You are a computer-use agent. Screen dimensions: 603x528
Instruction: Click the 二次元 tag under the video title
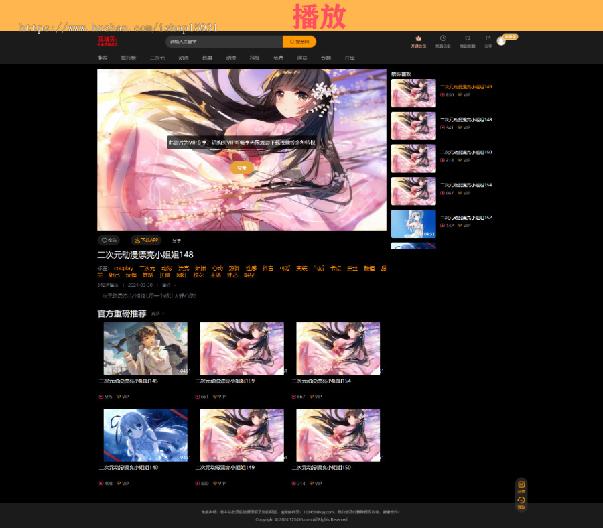147,269
